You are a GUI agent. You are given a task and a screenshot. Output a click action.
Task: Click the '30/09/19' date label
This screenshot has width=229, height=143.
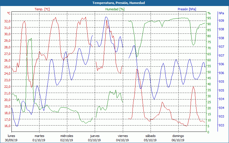11,140
